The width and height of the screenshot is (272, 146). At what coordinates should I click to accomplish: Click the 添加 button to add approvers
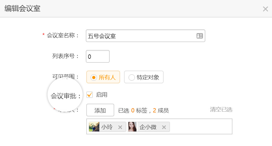100,110
